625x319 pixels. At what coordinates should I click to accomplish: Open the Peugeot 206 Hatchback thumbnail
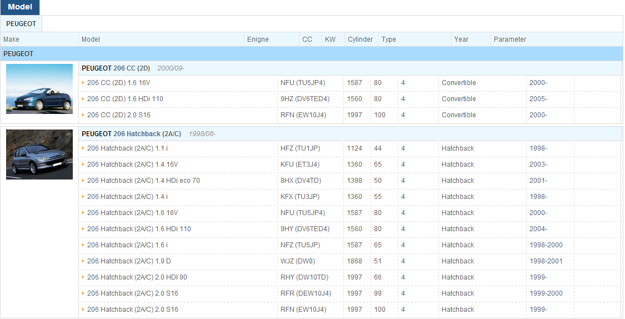[x=39, y=154]
